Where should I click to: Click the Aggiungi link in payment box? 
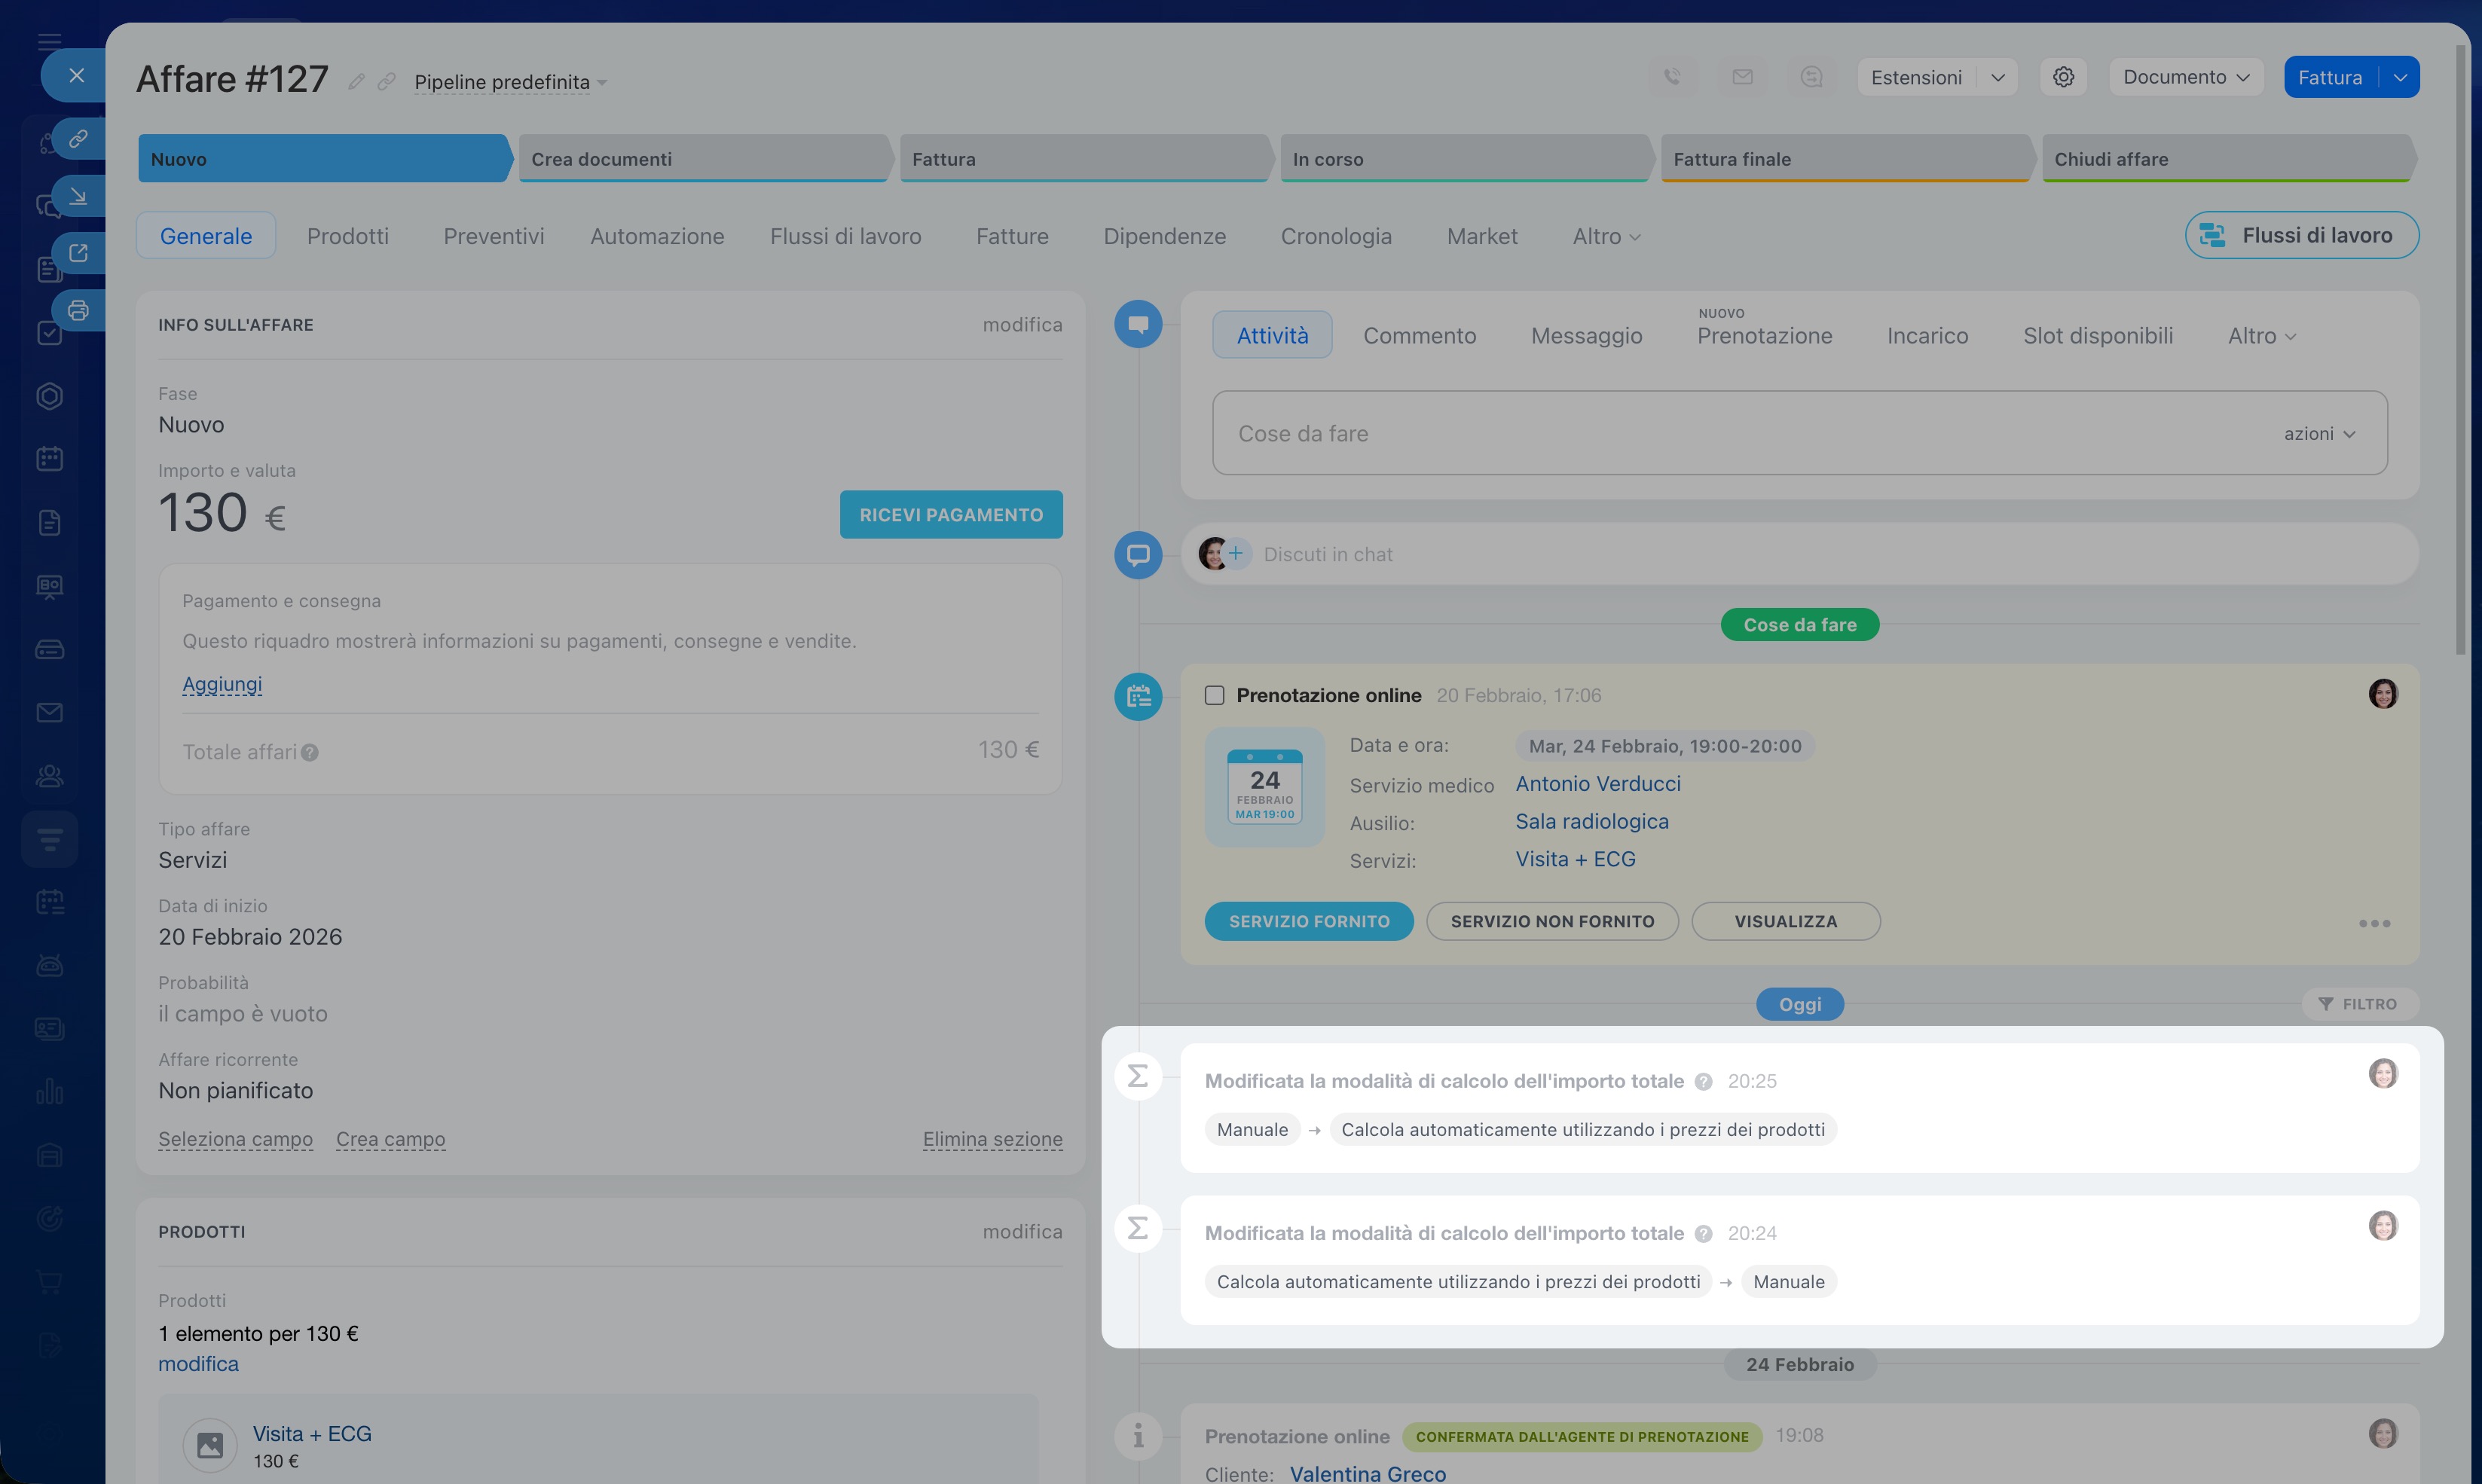point(222,684)
